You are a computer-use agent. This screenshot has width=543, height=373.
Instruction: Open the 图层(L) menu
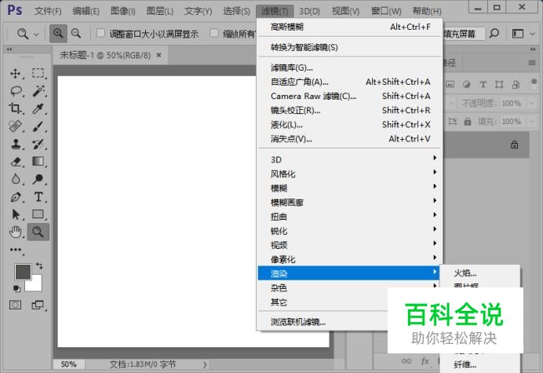pyautogui.click(x=160, y=11)
